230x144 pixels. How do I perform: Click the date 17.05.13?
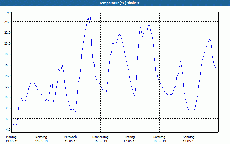point(130,141)
